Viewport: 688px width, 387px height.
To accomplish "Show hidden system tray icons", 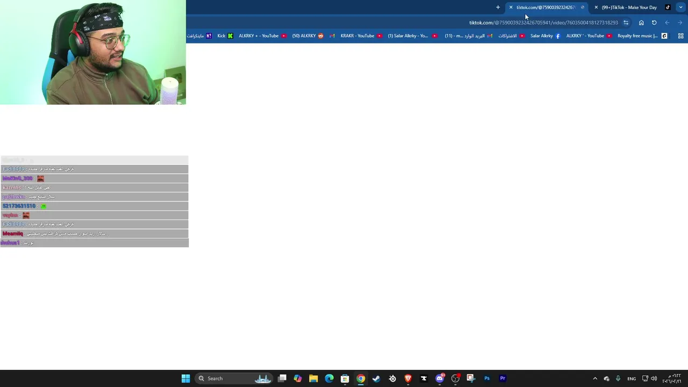I will pos(595,378).
